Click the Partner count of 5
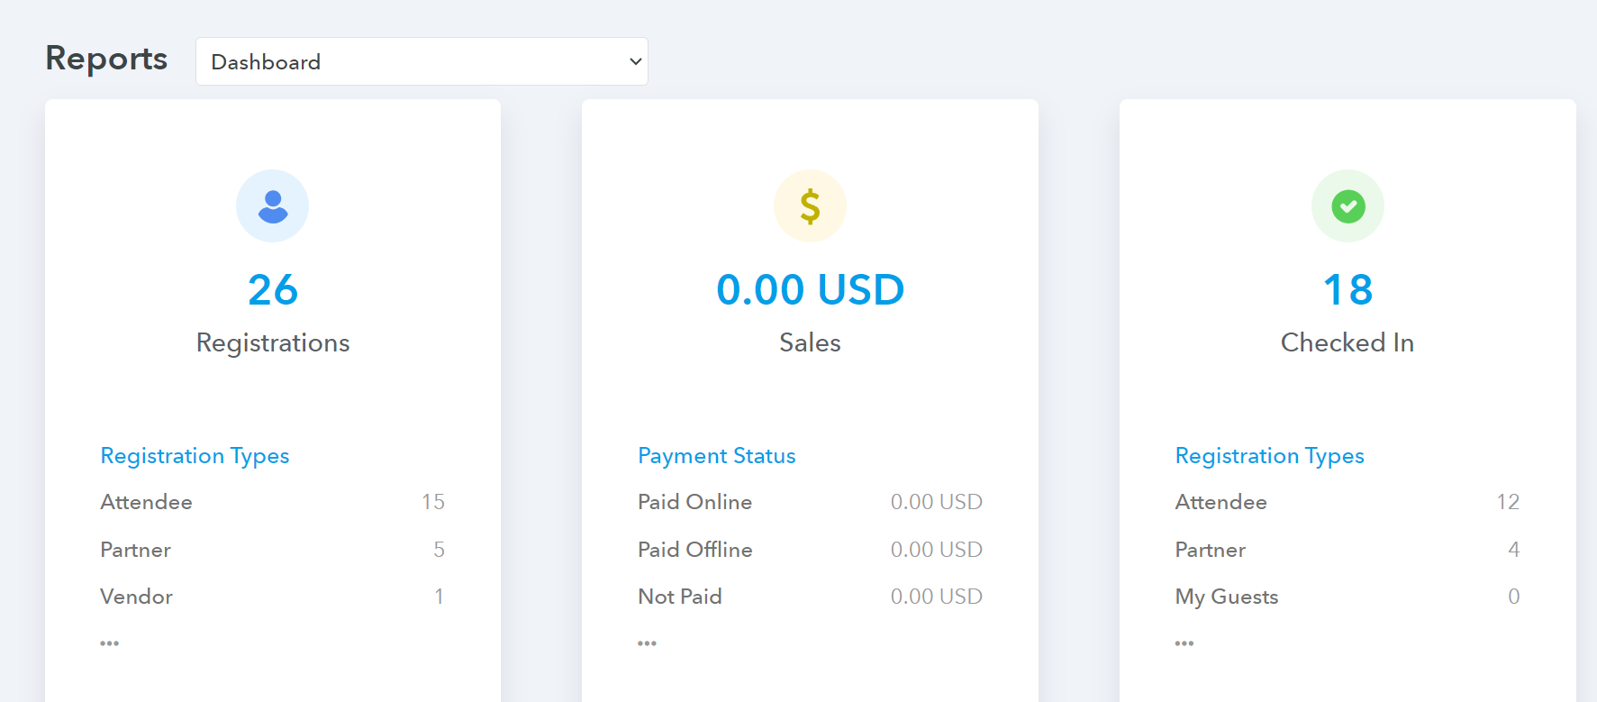Screen dimensions: 1597x702 point(439,550)
